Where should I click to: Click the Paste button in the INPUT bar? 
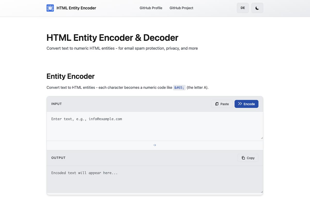click(x=222, y=104)
